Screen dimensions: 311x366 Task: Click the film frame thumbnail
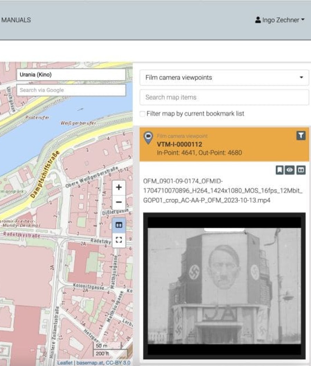pyautogui.click(x=224, y=286)
